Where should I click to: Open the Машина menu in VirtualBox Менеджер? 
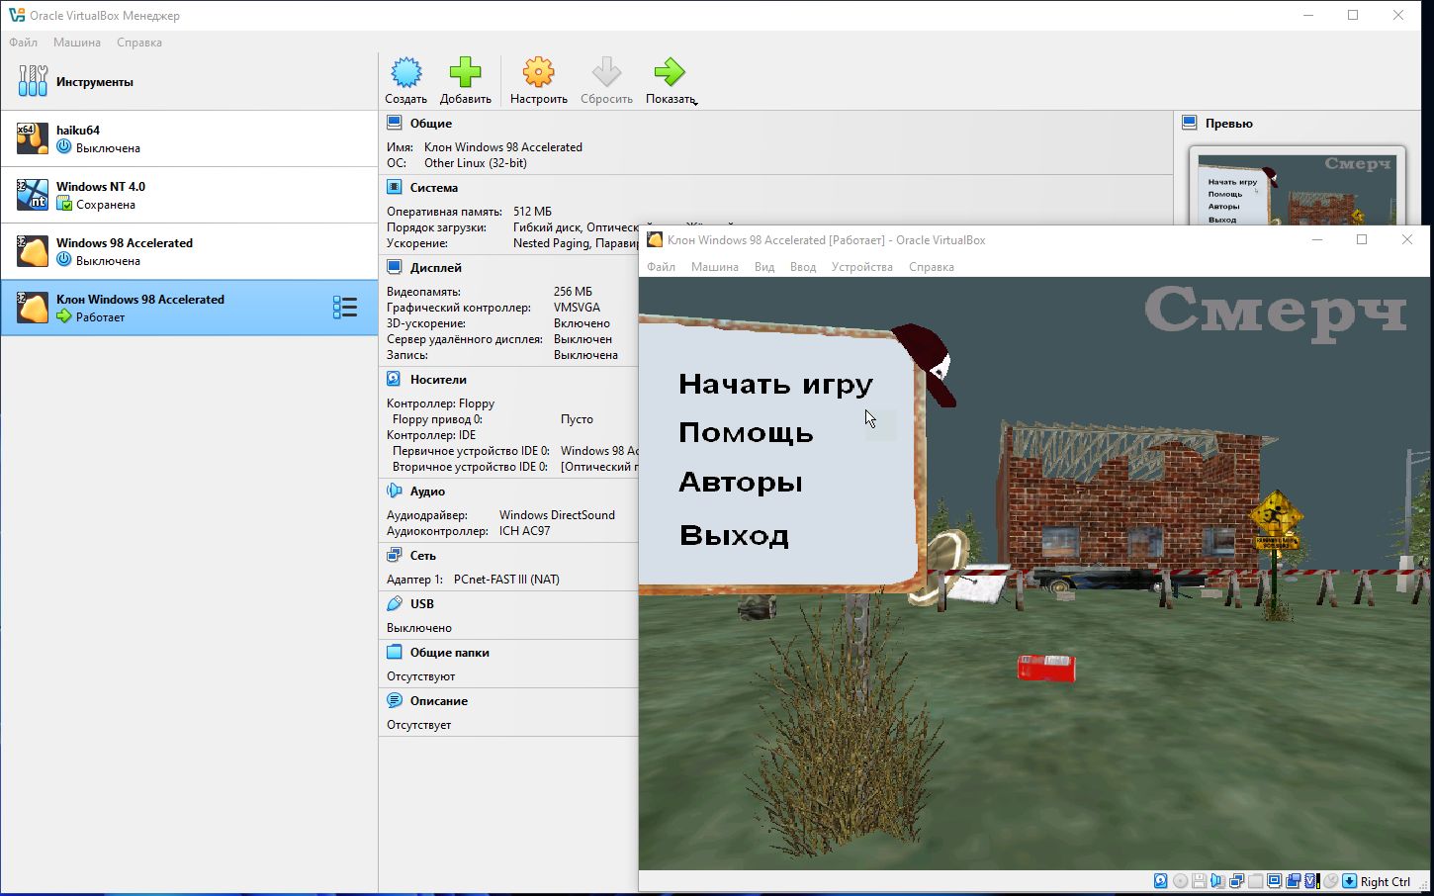77,43
